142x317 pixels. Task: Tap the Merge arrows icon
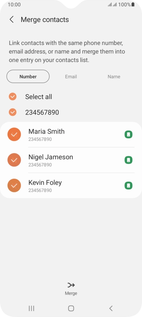pyautogui.click(x=71, y=285)
